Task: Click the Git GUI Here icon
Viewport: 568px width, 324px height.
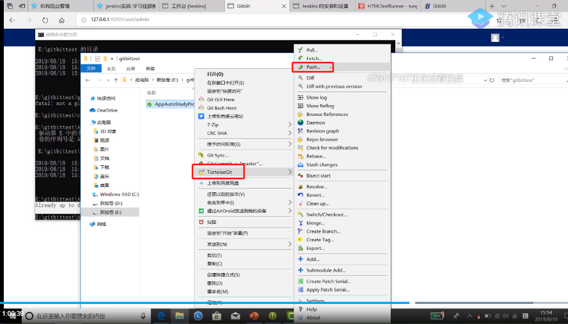Action: coord(201,100)
